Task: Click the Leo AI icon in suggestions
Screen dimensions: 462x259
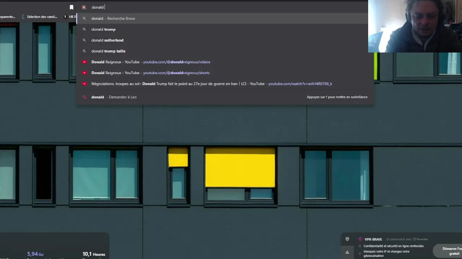Action: click(84, 97)
